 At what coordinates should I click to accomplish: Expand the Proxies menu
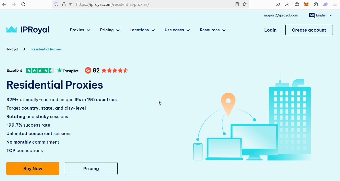pyautogui.click(x=80, y=30)
